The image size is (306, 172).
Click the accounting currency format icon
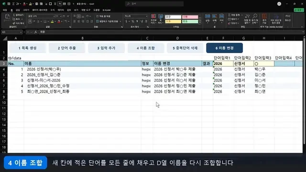[126, 21]
